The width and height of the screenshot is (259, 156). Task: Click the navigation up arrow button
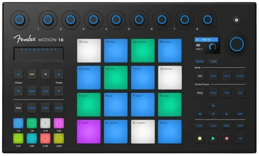click(x=213, y=105)
